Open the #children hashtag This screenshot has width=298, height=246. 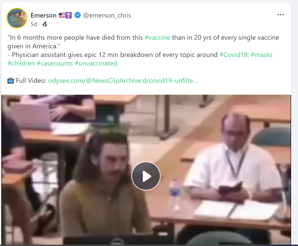(x=21, y=63)
